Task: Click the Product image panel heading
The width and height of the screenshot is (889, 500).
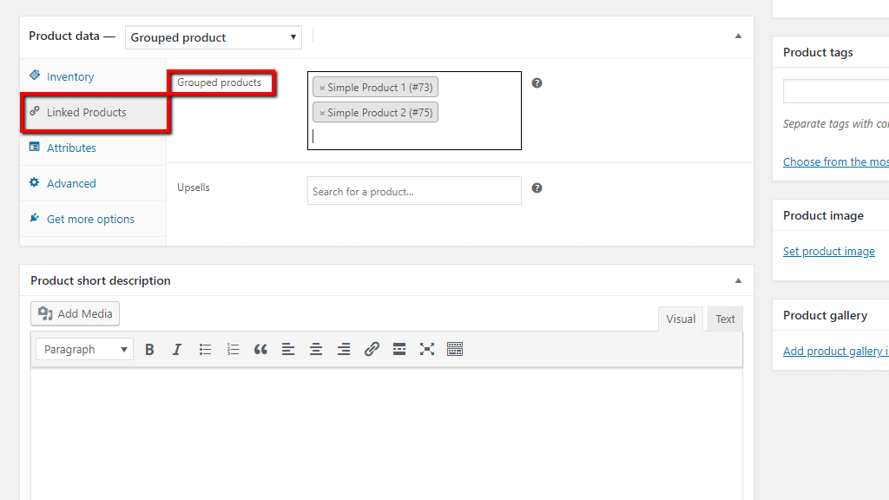Action: point(823,215)
